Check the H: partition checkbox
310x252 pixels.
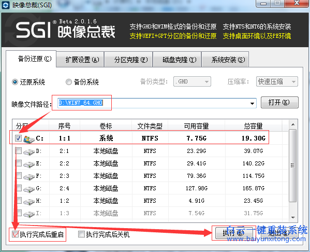pos(19,201)
